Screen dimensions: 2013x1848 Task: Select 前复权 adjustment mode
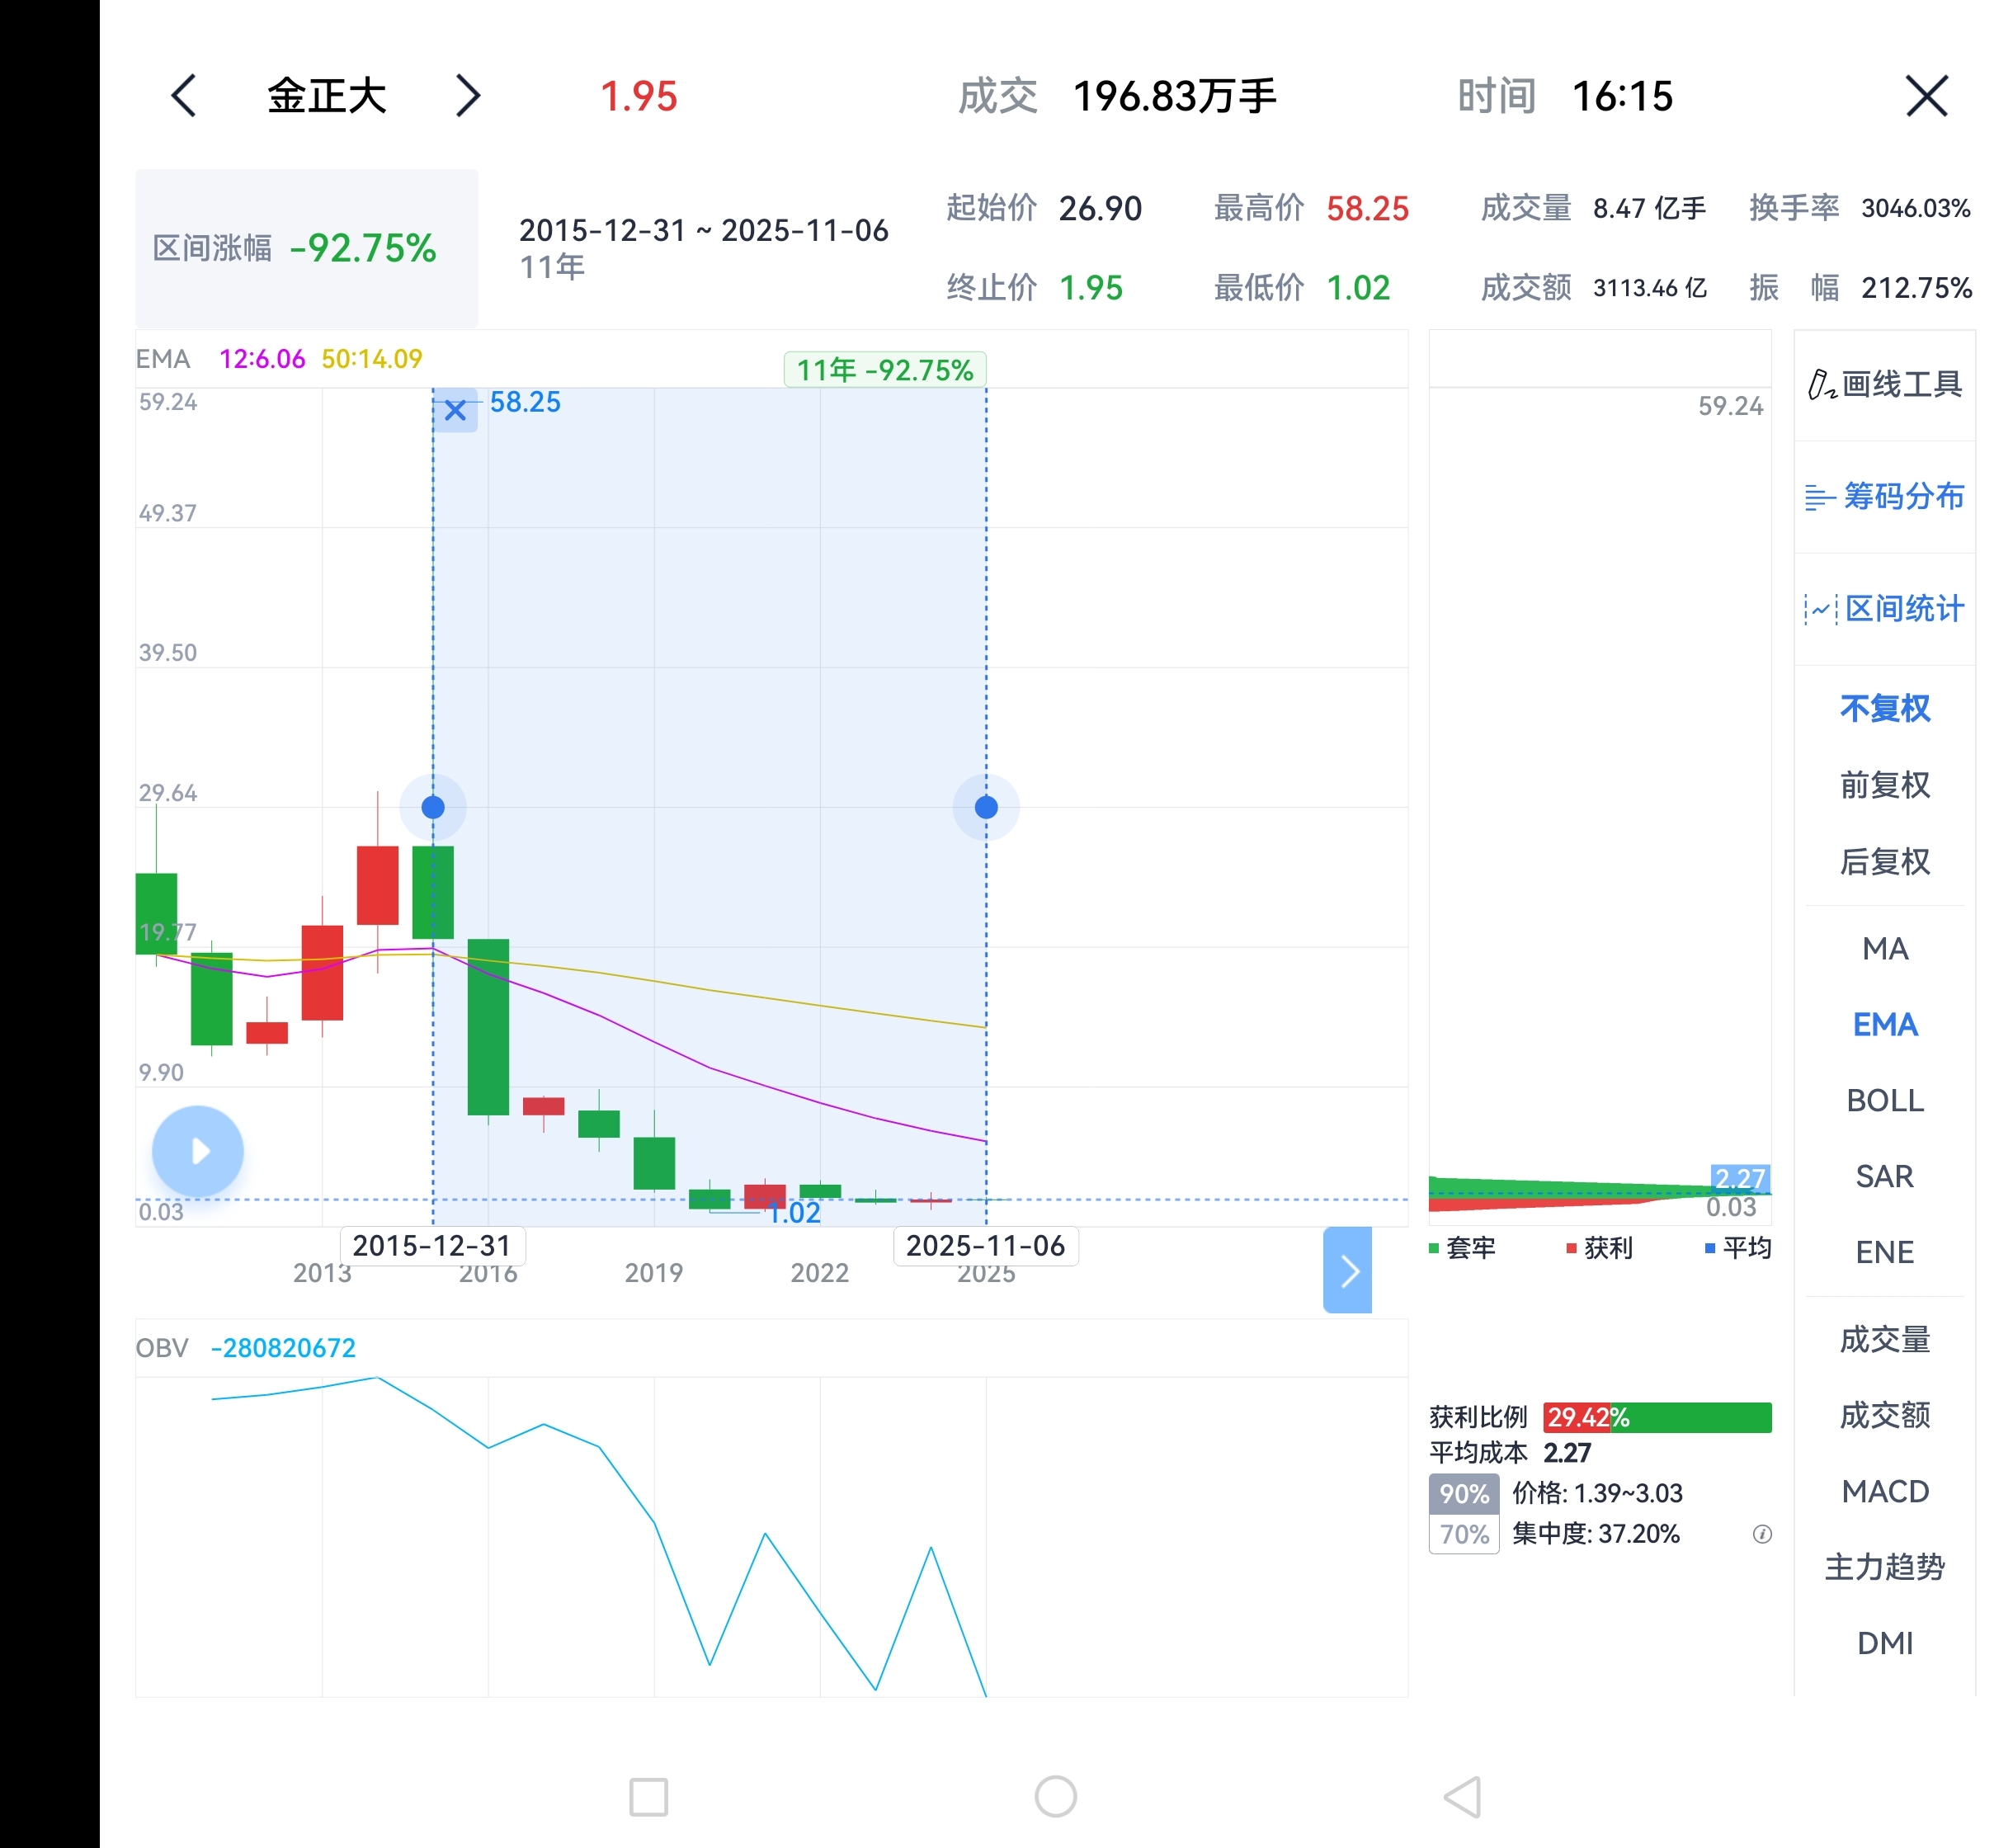coord(1884,785)
